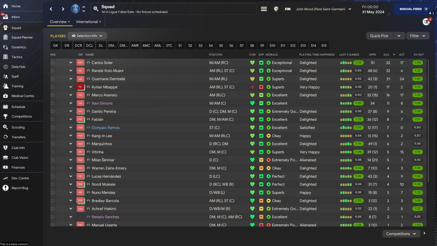Open Gonçalo Ramos player profile
Image resolution: width=437 pixels, height=246 pixels.
105,128
